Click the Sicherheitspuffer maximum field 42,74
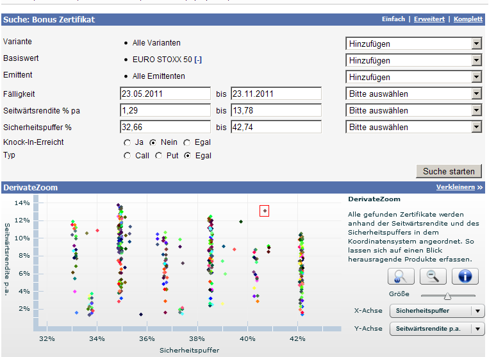 click(276, 128)
